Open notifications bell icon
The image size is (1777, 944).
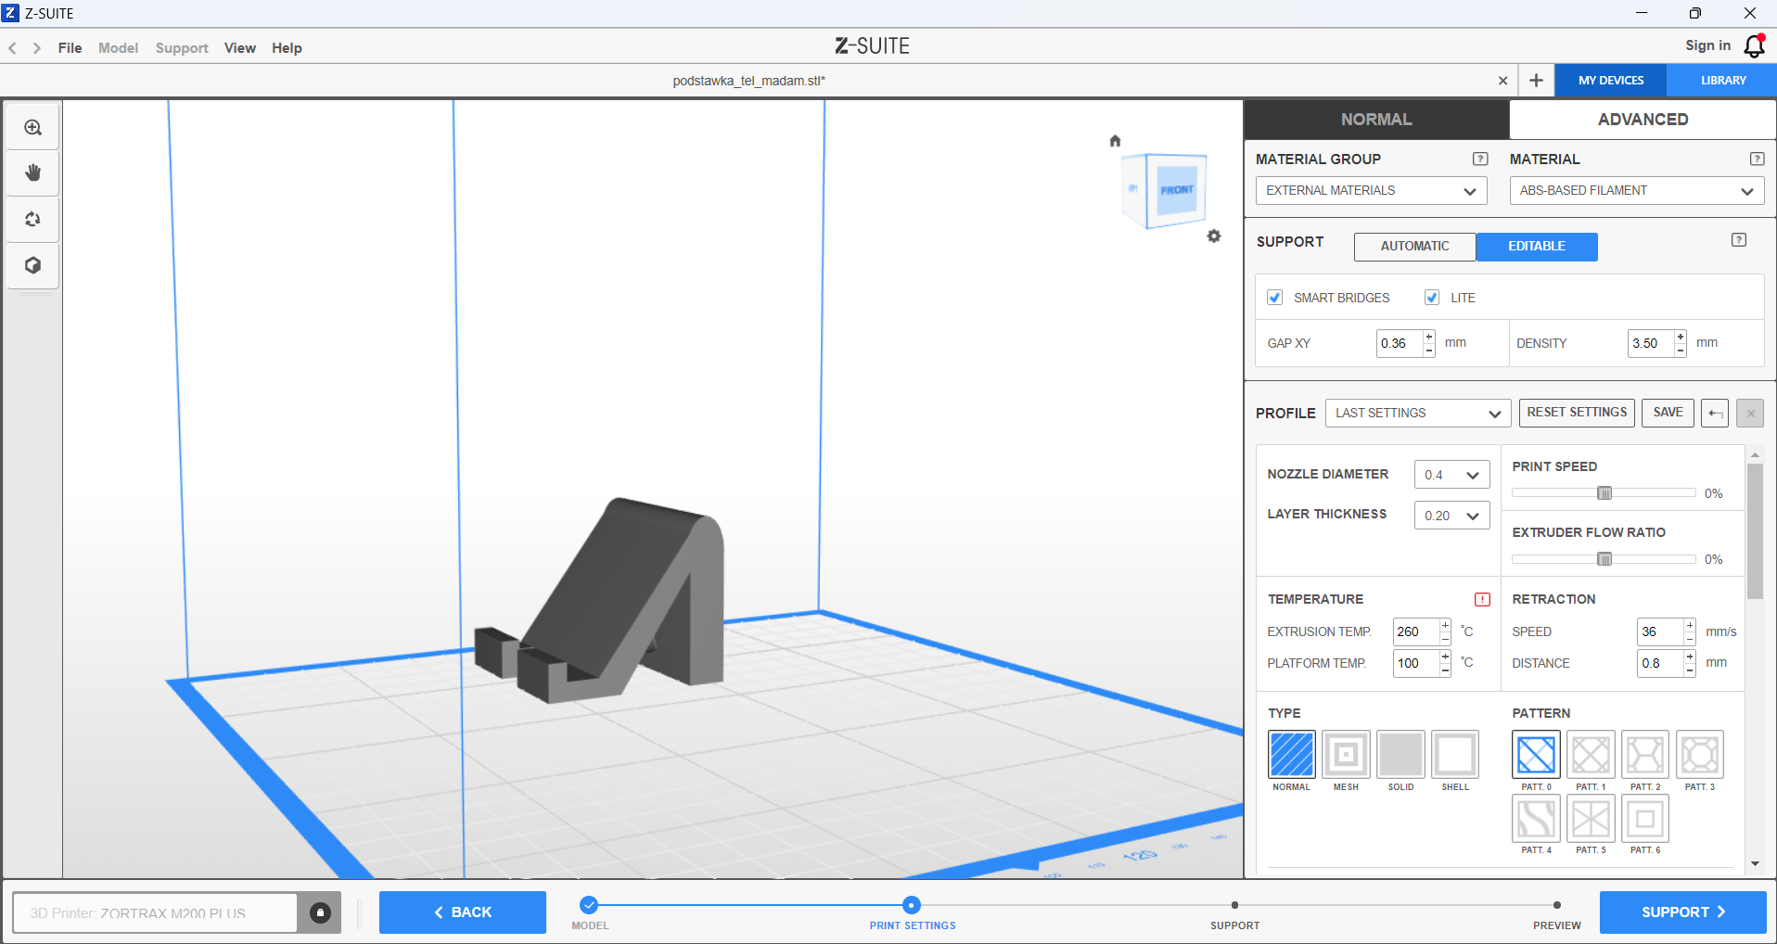[1754, 45]
